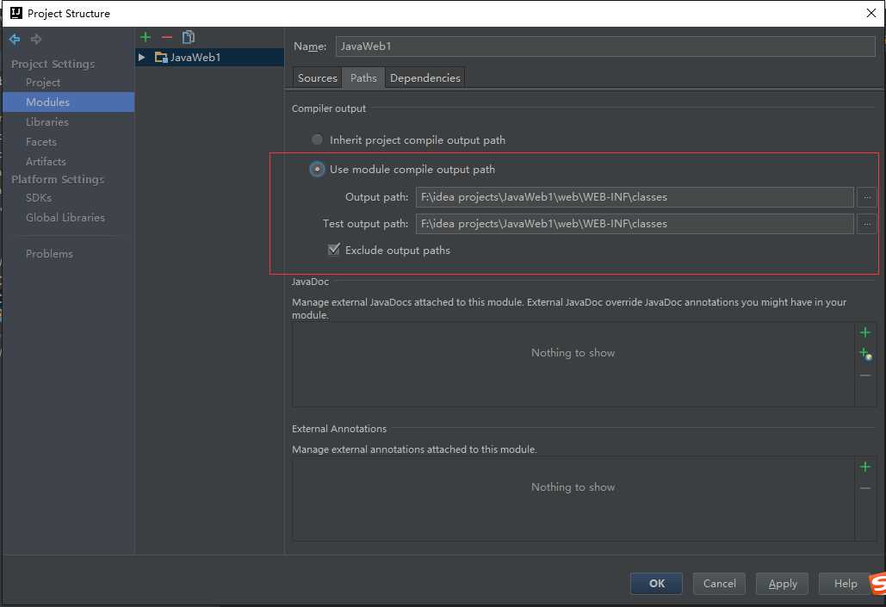Open Facets settings section

click(x=41, y=142)
